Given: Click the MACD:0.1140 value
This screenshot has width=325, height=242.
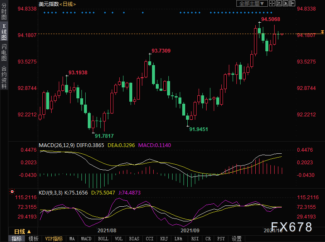Looking at the screenshot, I should tap(155, 145).
